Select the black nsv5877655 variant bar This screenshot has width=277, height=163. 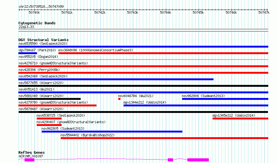143,86
